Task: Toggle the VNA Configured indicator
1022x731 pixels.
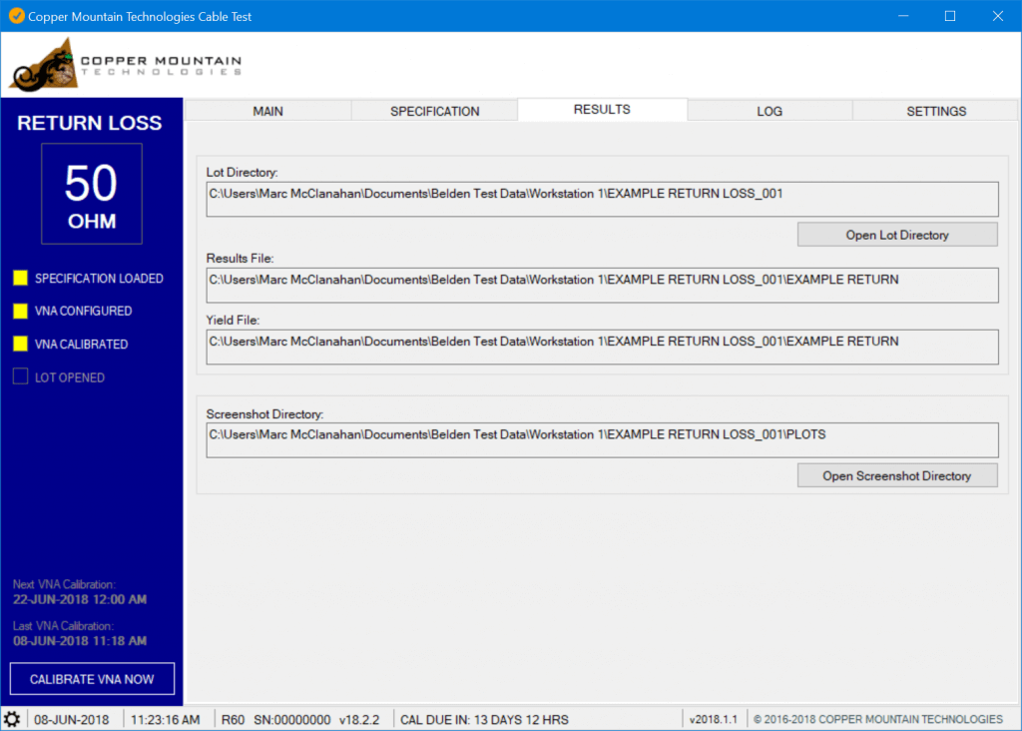Action: [20, 312]
